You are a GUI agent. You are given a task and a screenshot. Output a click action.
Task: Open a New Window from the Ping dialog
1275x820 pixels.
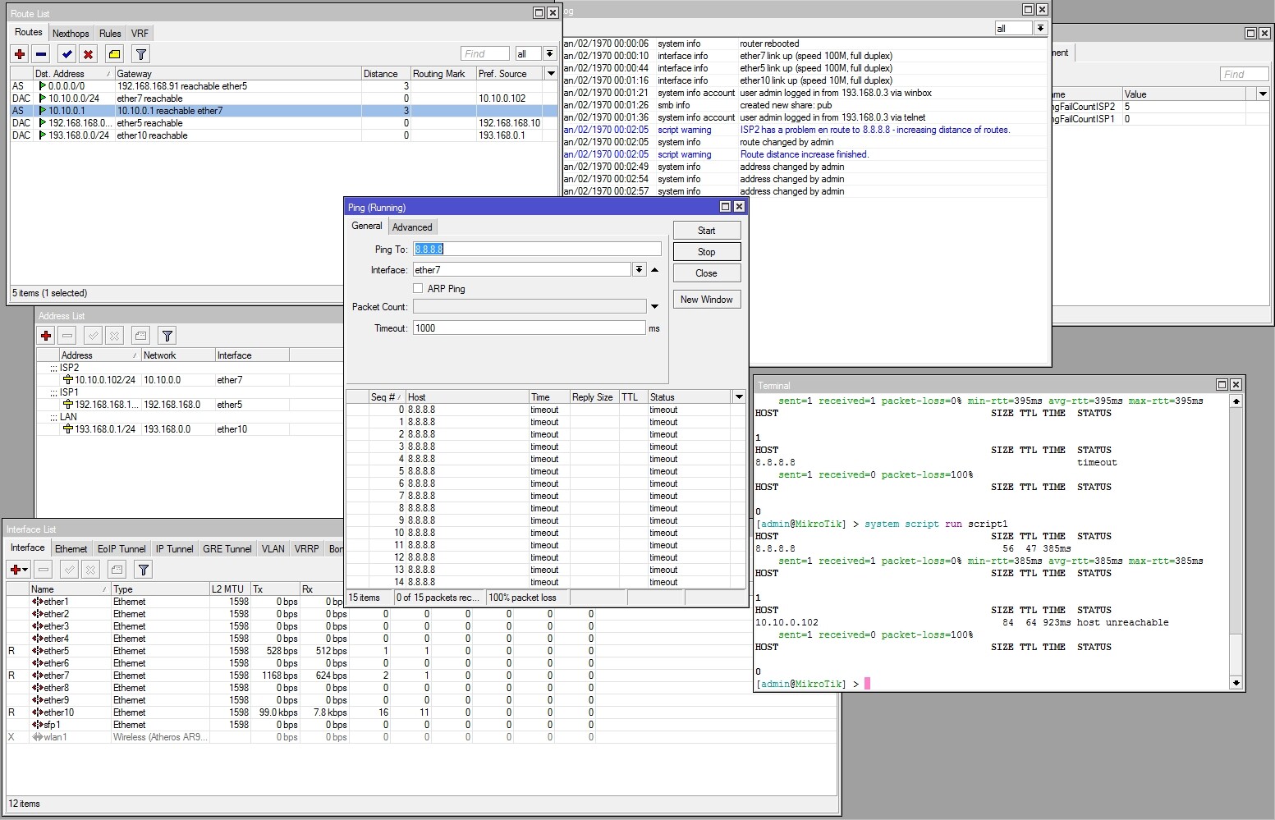706,299
